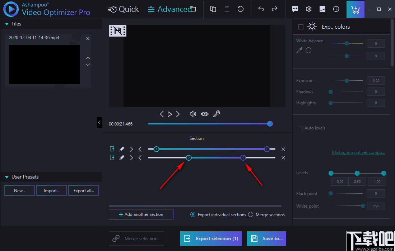The height and width of the screenshot is (251, 395).
Task: Collapse the left sidebar with the arrow handle
Action: tap(99, 123)
